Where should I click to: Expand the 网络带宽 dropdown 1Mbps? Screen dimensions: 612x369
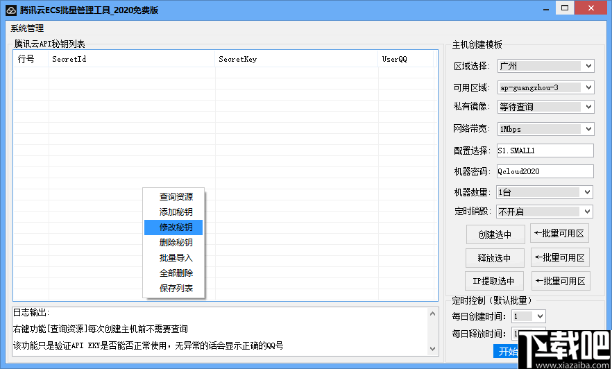545,129
